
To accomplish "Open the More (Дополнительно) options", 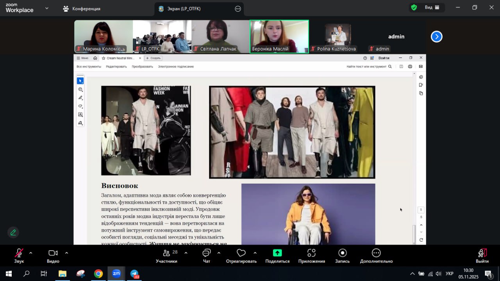I will (376, 256).
